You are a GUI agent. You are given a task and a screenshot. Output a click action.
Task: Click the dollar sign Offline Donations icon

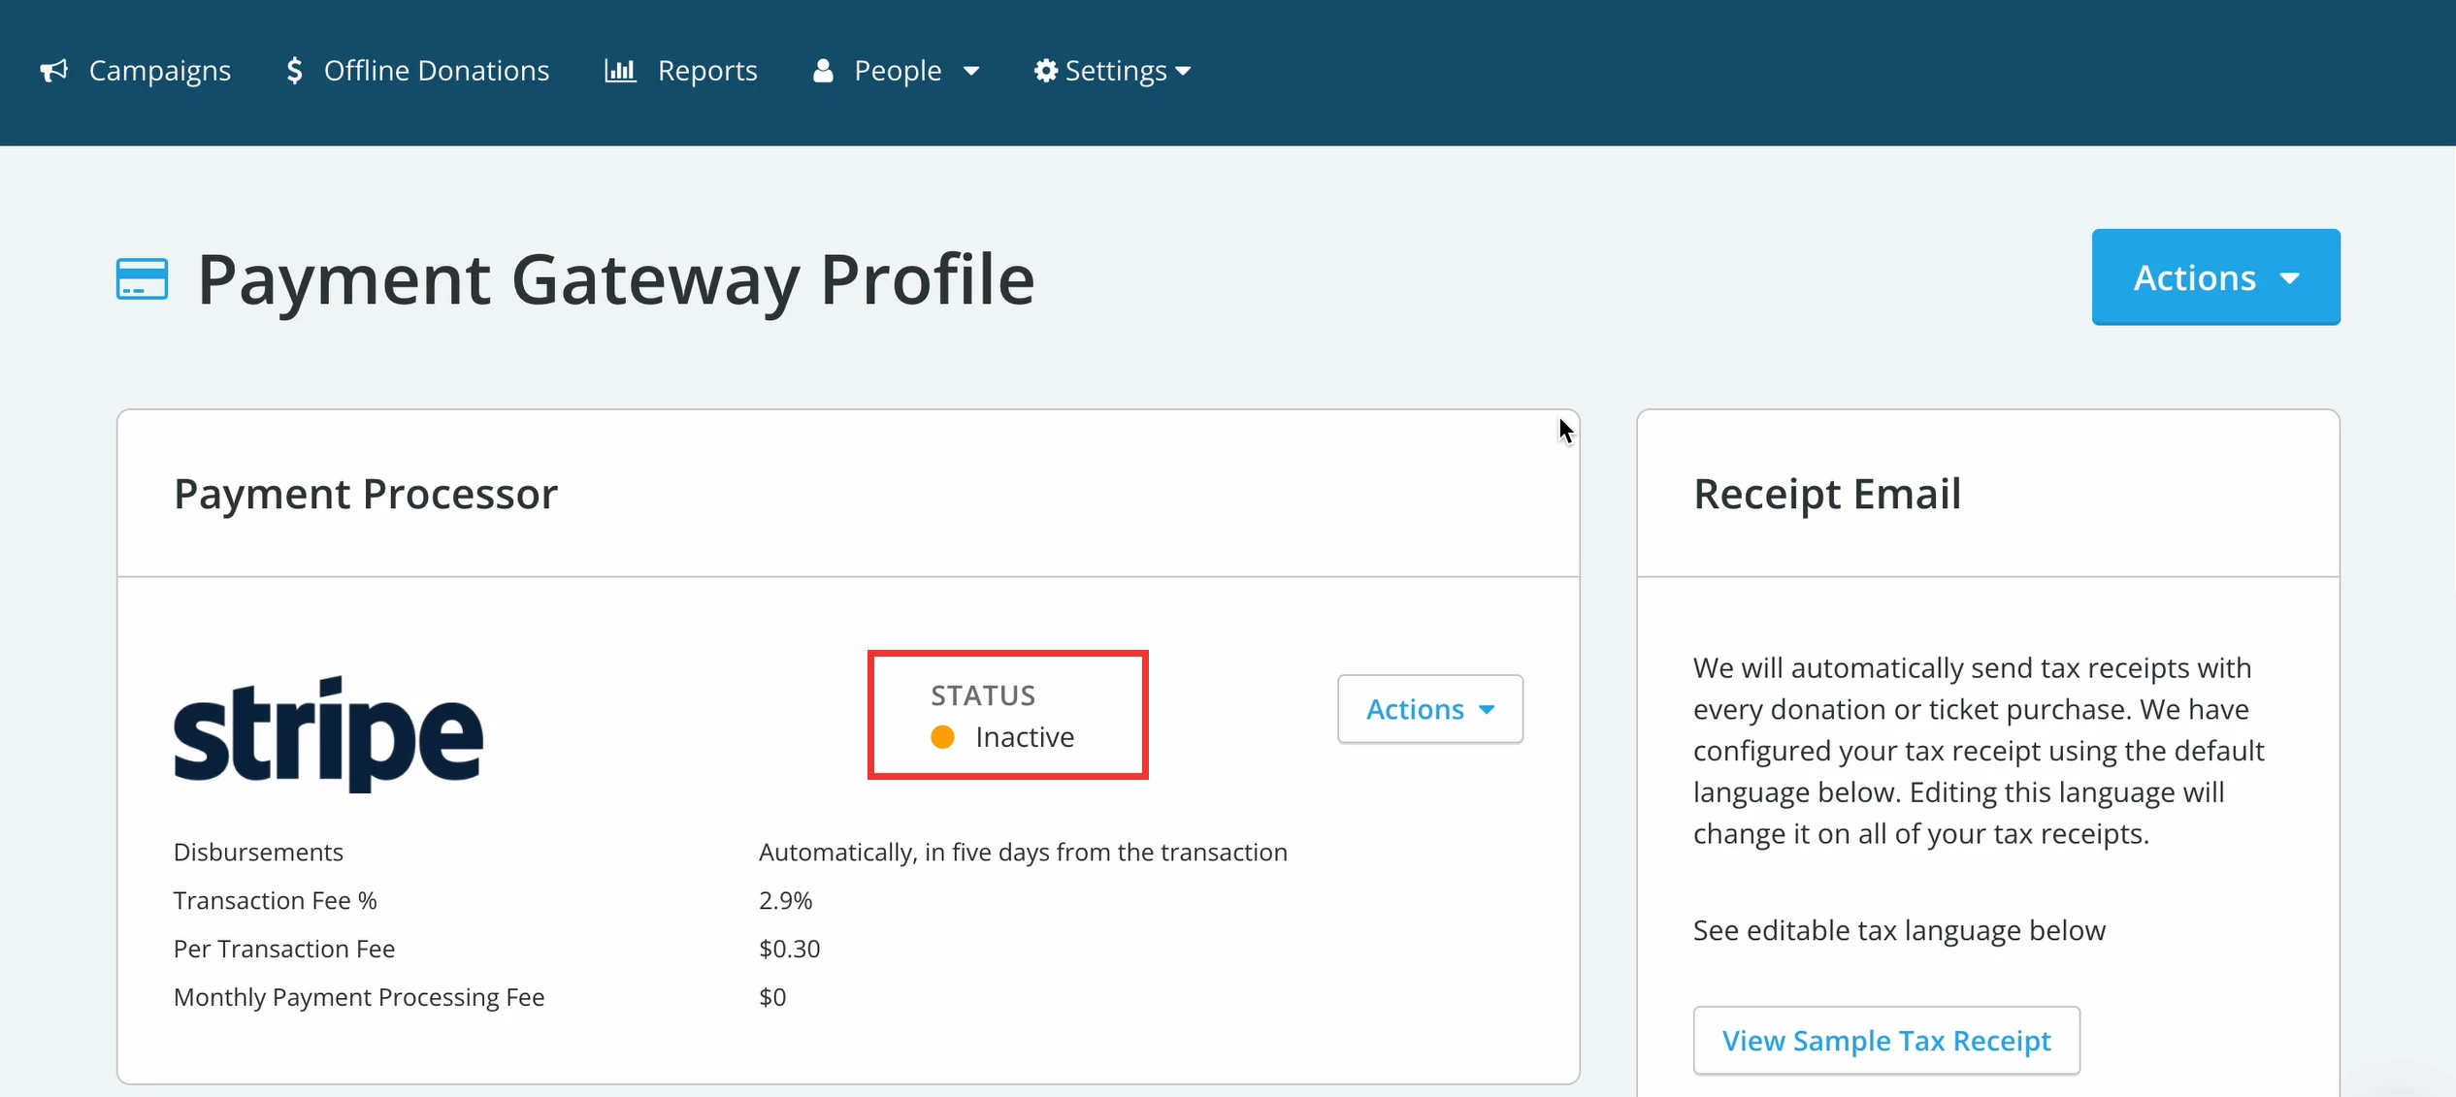tap(296, 70)
